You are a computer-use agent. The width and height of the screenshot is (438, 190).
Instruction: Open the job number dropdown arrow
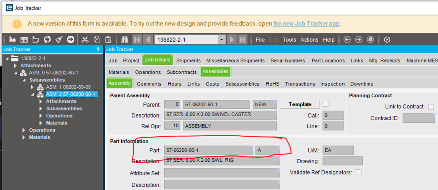pyautogui.click(x=222, y=40)
